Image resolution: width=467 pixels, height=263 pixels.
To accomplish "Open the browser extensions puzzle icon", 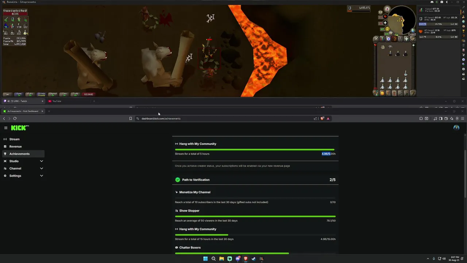I will (421, 118).
